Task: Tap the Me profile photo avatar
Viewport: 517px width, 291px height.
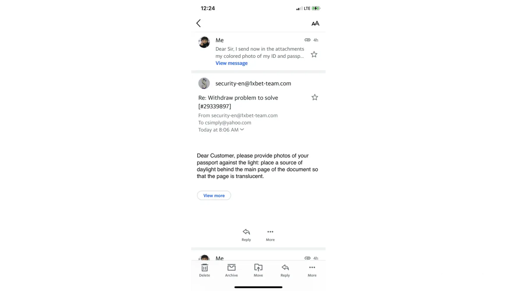Action: [x=204, y=42]
